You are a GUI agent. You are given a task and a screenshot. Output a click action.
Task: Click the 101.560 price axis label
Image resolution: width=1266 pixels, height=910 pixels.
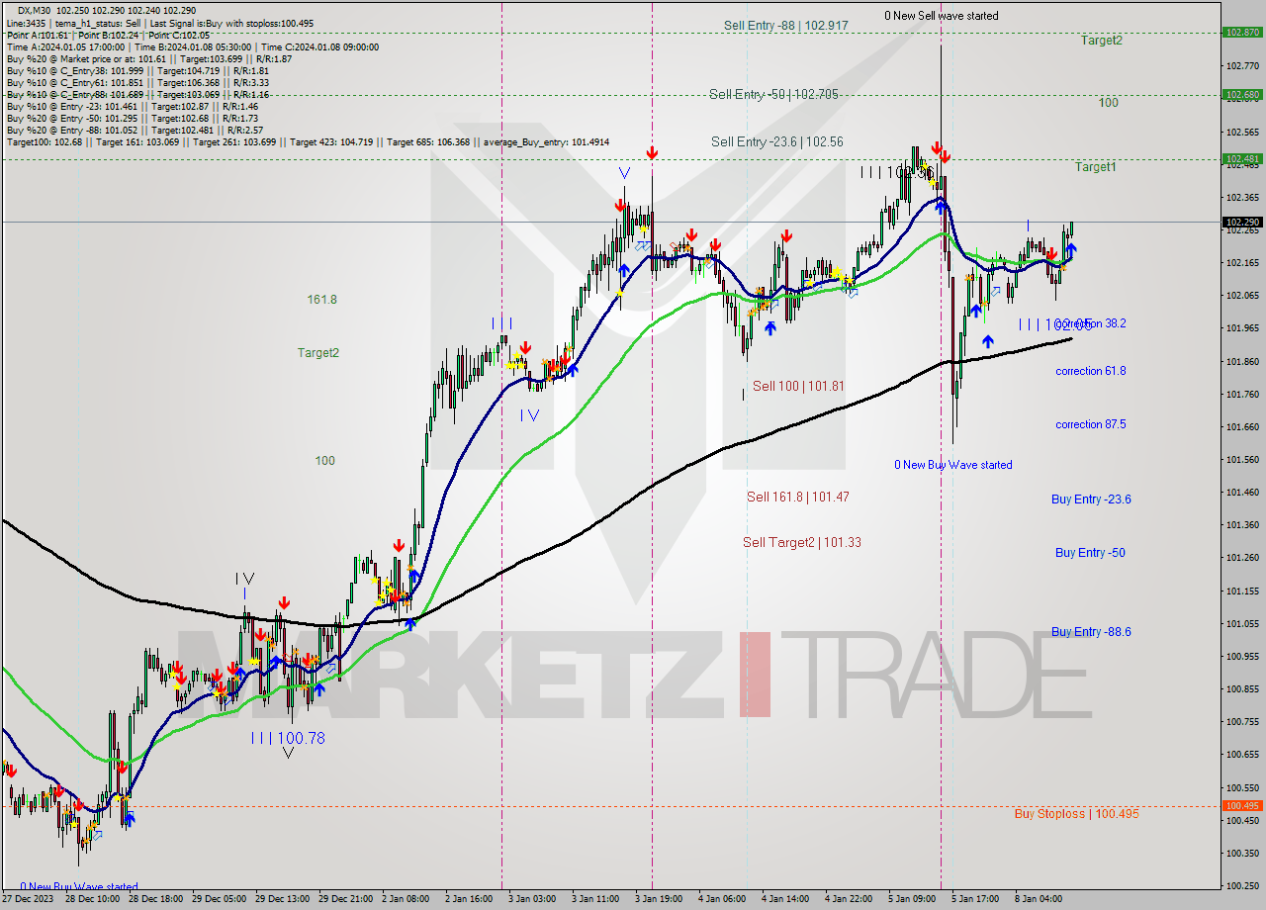pyautogui.click(x=1242, y=460)
